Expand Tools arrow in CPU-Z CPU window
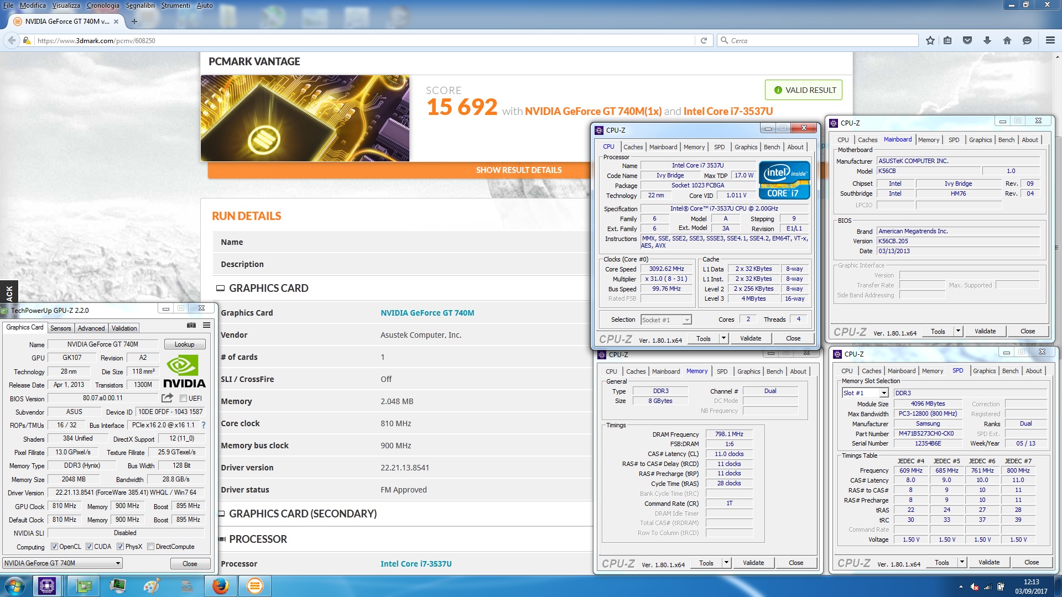The image size is (1062, 597). 723,338
